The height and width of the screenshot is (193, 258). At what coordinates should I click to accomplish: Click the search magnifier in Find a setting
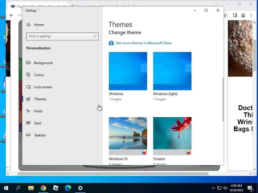click(95, 36)
